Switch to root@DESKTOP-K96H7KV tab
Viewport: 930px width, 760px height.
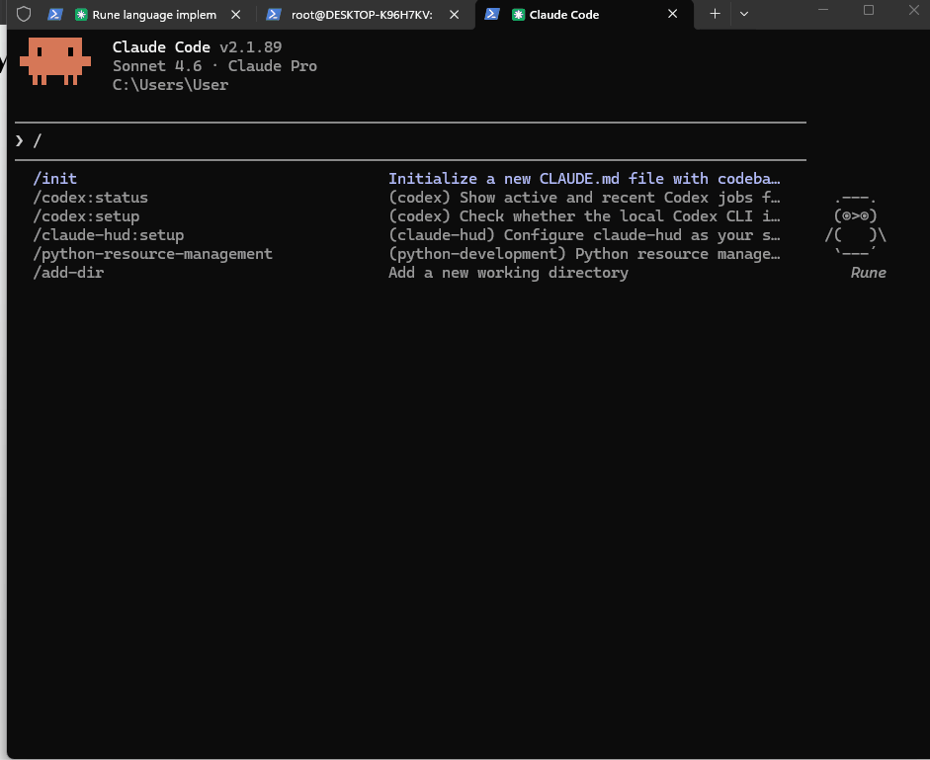361,15
